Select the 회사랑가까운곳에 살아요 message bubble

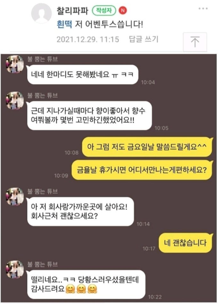click(x=80, y=211)
